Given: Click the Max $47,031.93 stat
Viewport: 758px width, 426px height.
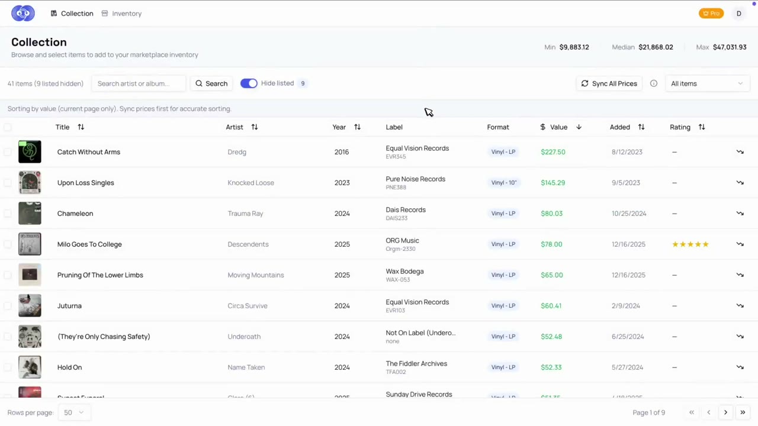Looking at the screenshot, I should pos(721,47).
